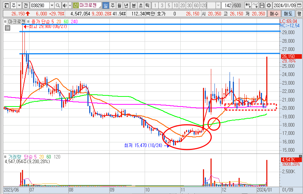Select interval 20 button in top toolbar
Image resolution: width=303 pixels, height=194 pixels.
tap(182, 5)
